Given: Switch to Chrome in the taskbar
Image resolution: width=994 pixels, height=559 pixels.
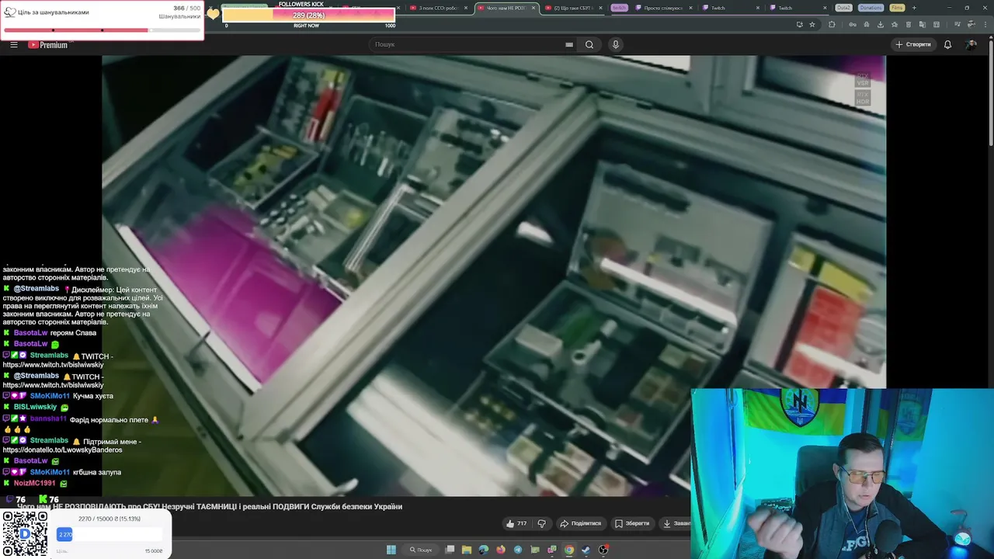Looking at the screenshot, I should 569,550.
